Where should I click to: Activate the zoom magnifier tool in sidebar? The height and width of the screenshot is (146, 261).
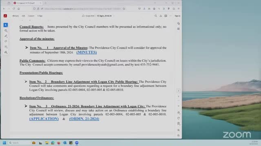[x=6, y=31]
